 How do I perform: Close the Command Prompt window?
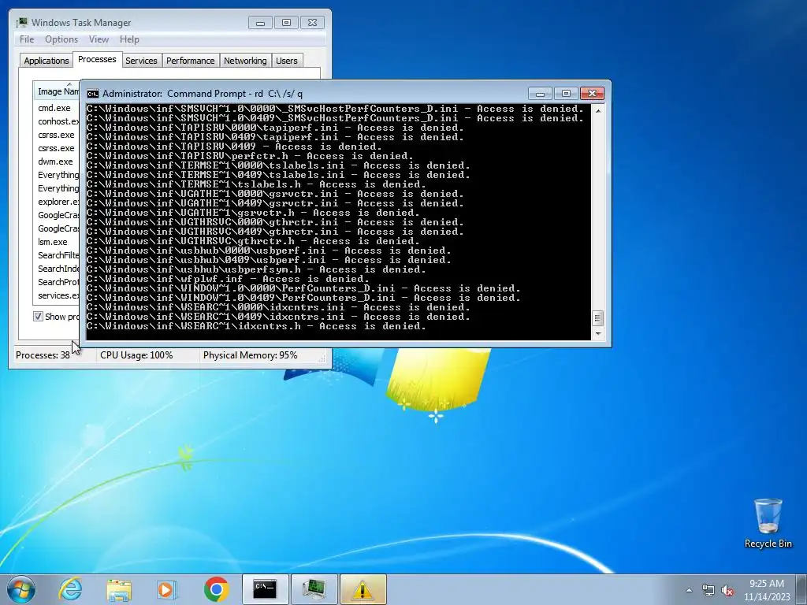click(592, 94)
